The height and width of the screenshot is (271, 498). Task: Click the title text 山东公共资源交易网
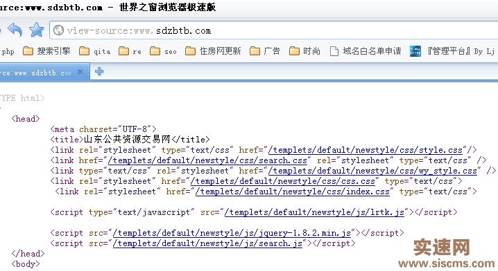click(127, 139)
